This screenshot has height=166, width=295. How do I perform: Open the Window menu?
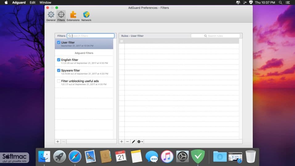click(45, 2)
